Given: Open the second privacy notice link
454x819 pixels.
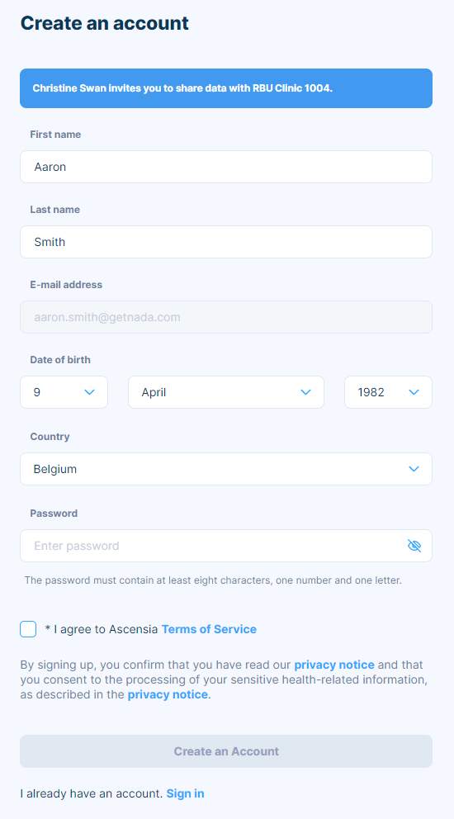Looking at the screenshot, I should [168, 694].
